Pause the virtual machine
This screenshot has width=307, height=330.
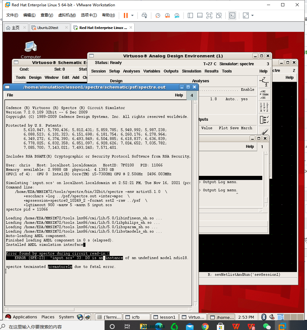[126, 15]
